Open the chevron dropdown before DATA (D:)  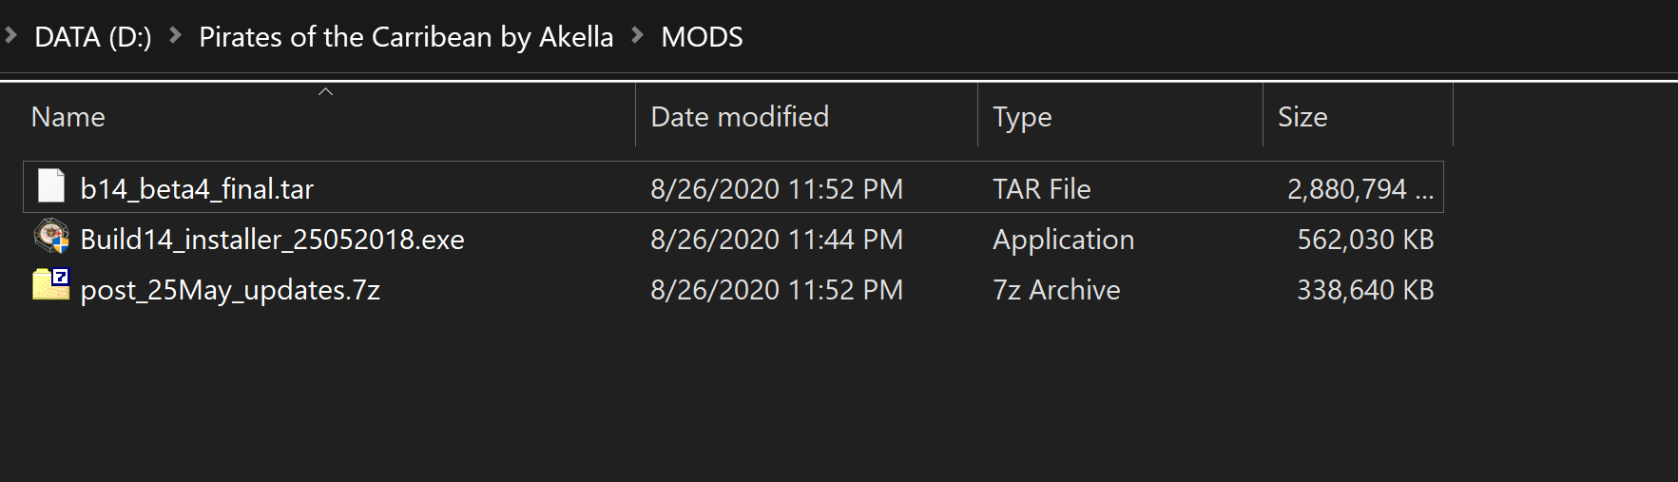tap(11, 36)
